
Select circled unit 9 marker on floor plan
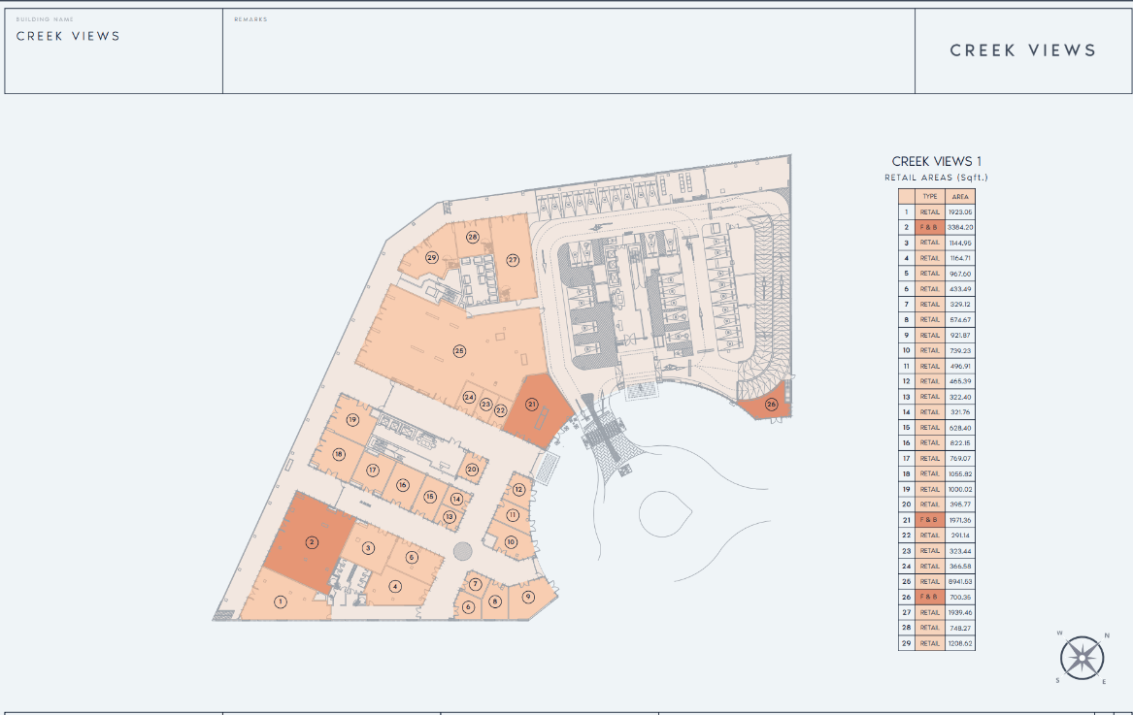[x=528, y=597]
